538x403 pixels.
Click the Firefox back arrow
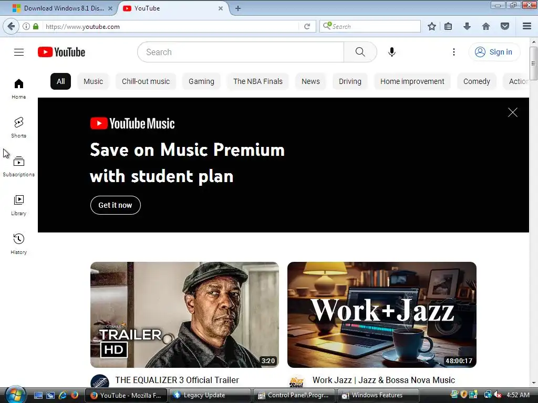(11, 26)
